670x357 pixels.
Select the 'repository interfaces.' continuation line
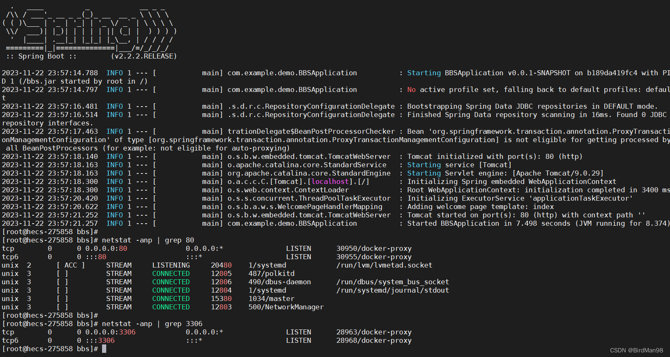(48, 123)
